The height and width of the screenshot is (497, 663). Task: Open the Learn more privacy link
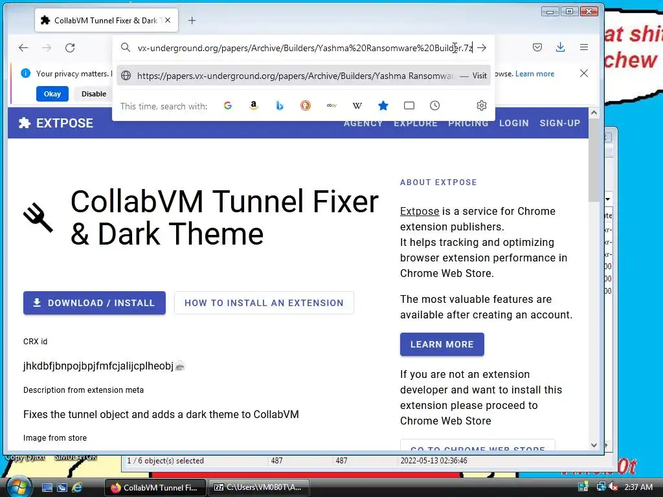[x=534, y=74]
